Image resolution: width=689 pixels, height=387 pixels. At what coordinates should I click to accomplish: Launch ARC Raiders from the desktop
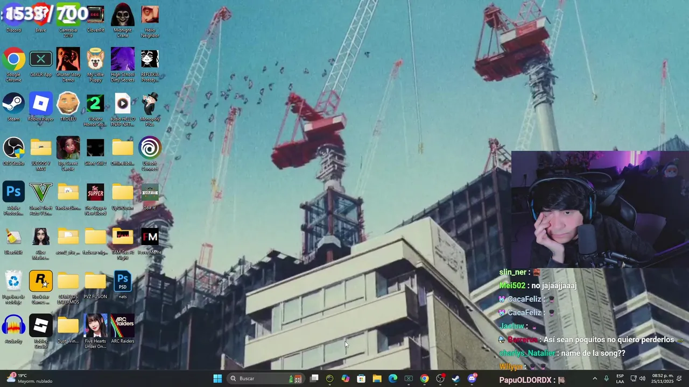pos(123,329)
